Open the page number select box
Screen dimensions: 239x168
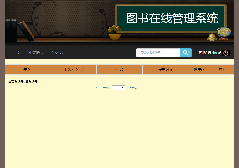119,88
